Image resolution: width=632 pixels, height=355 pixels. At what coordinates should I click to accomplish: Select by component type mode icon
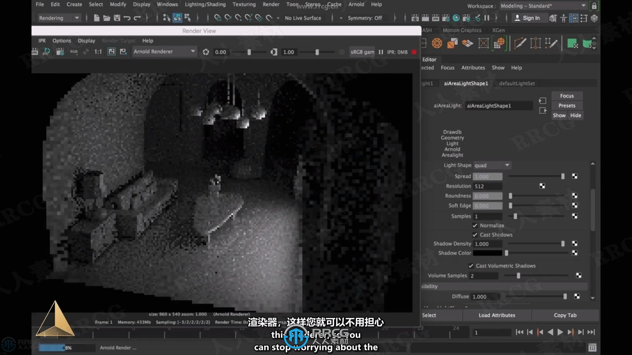point(188,18)
